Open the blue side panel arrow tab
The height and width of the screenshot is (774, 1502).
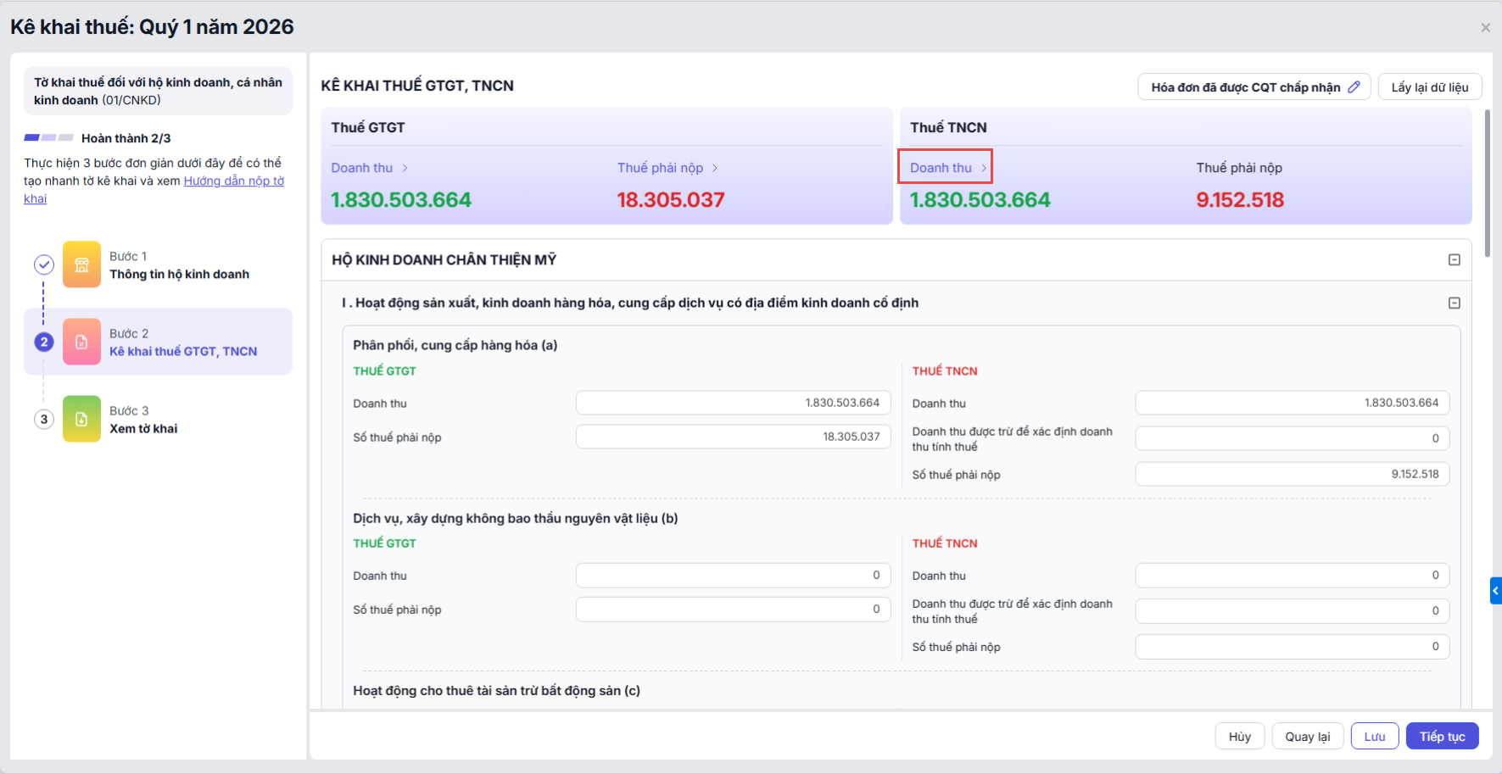1496,591
